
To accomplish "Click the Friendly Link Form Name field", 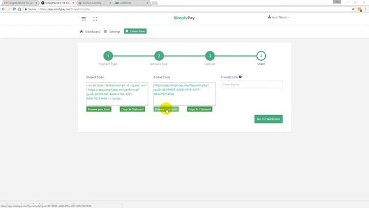I will click(251, 84).
